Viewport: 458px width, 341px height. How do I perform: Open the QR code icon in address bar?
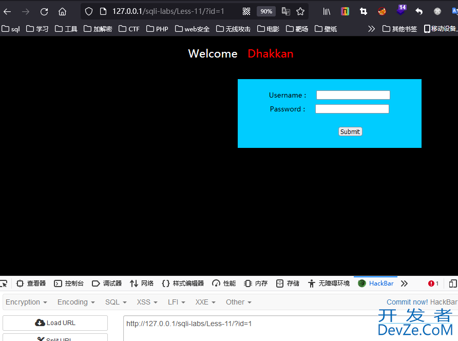(x=246, y=11)
